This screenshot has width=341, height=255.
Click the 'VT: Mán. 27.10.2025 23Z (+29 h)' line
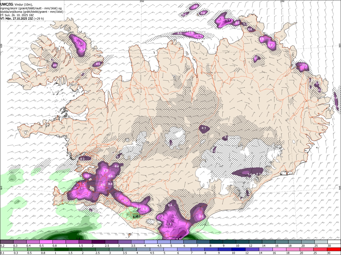[x=22, y=19]
